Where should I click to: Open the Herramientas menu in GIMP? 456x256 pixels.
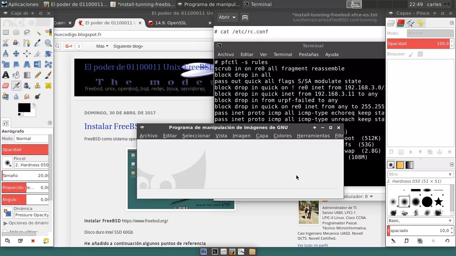click(313, 136)
